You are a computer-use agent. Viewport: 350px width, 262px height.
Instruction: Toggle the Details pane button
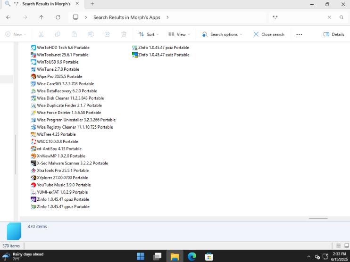[333, 34]
